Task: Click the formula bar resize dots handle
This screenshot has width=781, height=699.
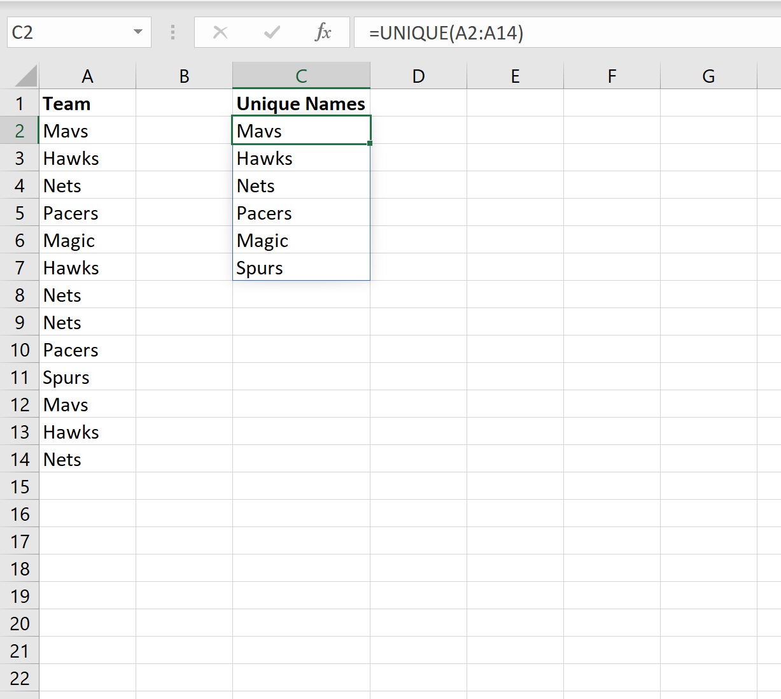Action: 172,32
